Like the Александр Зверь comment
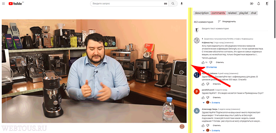This screenshot has width=276, height=133. tap(203, 125)
